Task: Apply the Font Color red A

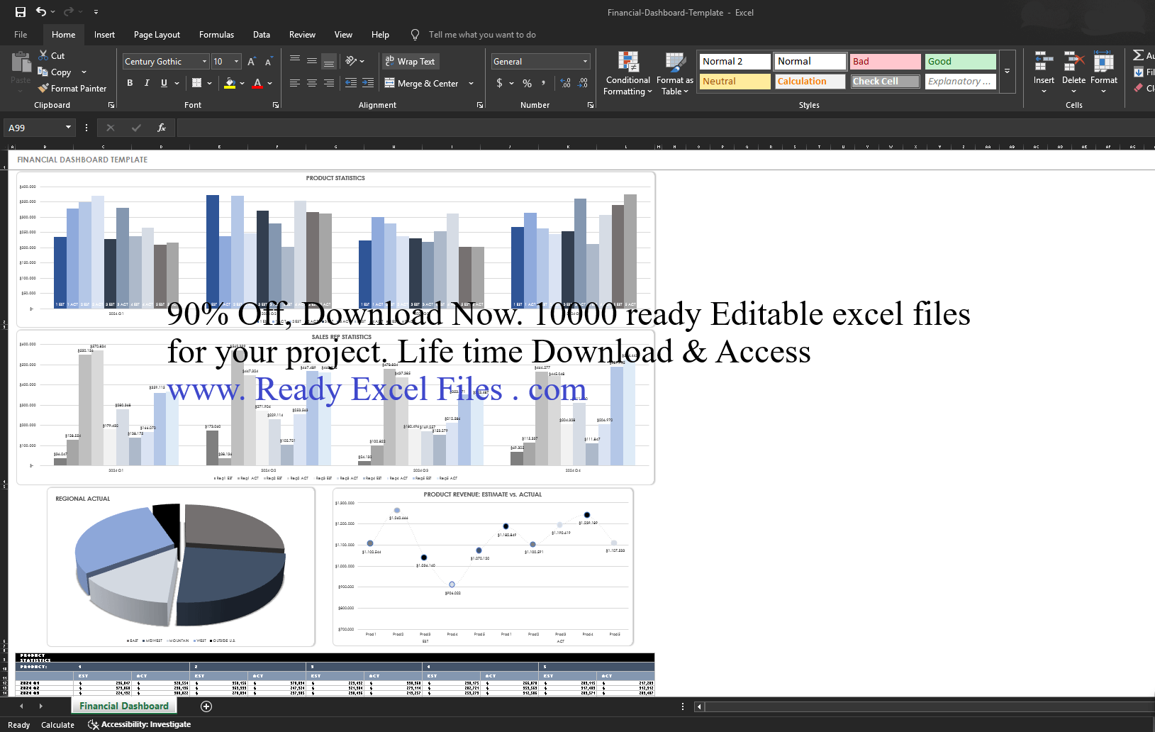Action: tap(257, 83)
